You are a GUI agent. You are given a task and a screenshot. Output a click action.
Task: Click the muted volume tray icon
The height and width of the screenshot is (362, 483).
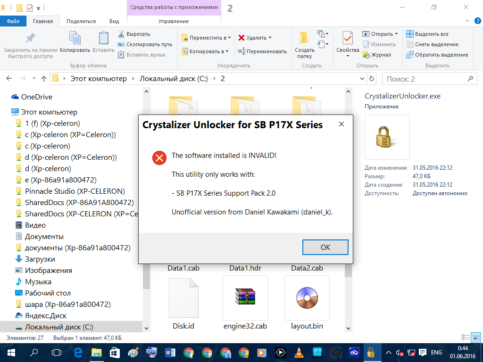coord(400,353)
